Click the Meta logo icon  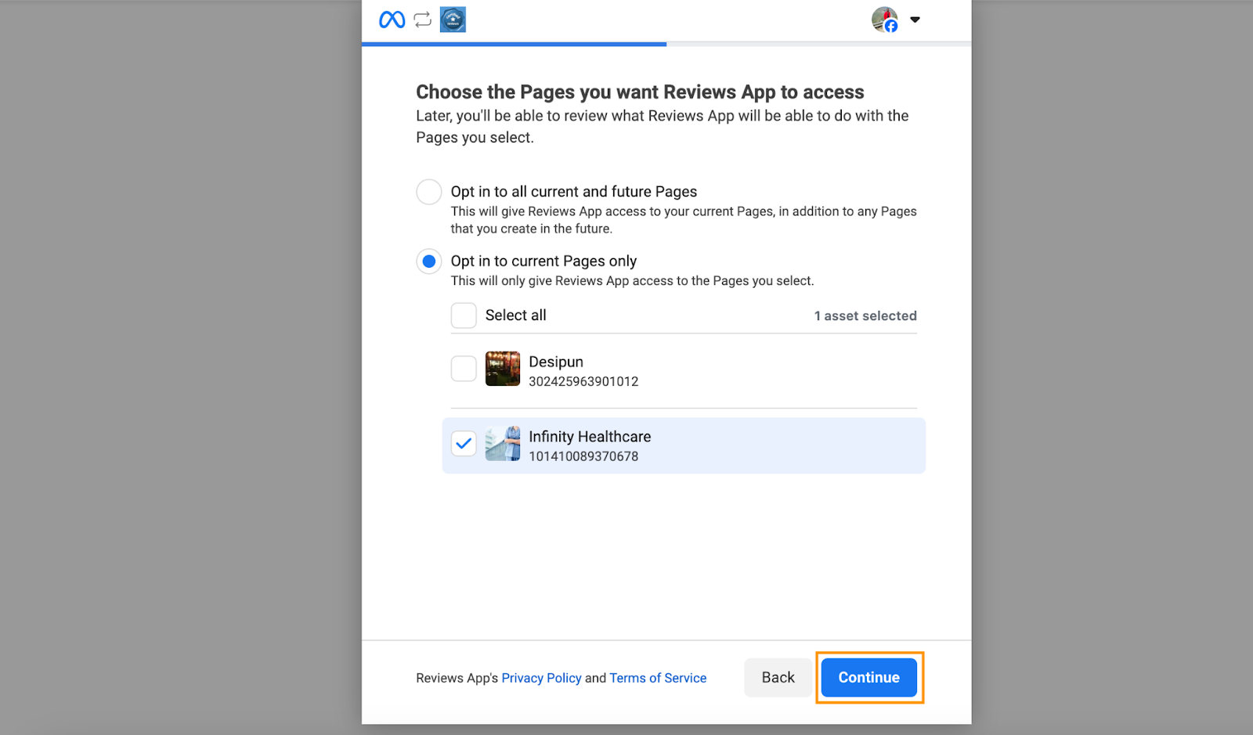(x=392, y=20)
